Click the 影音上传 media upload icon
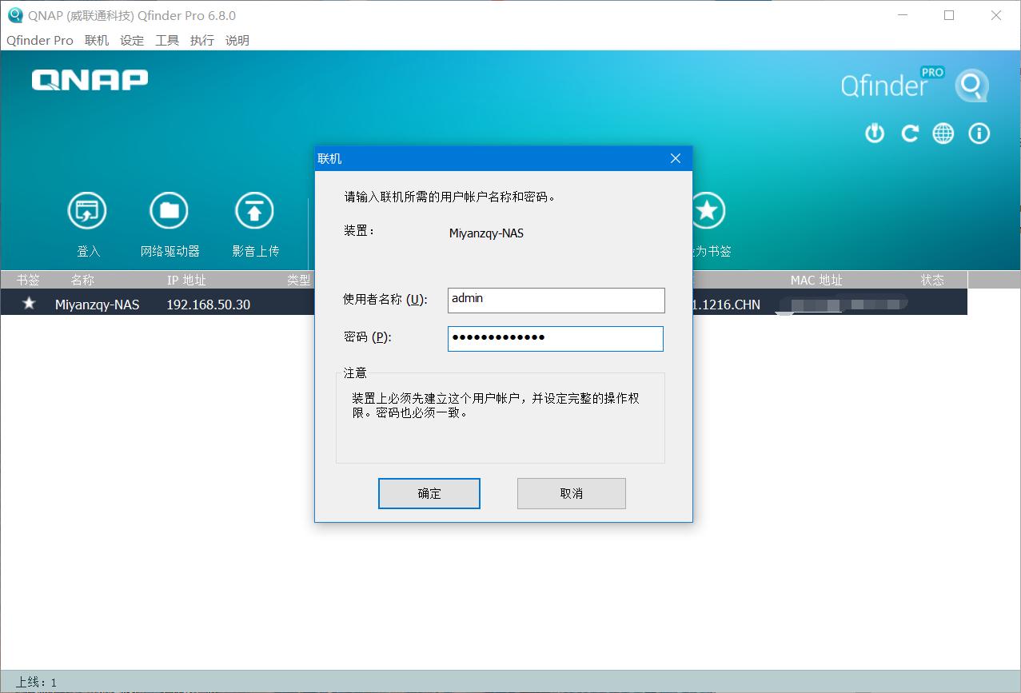This screenshot has height=693, width=1021. [x=253, y=209]
